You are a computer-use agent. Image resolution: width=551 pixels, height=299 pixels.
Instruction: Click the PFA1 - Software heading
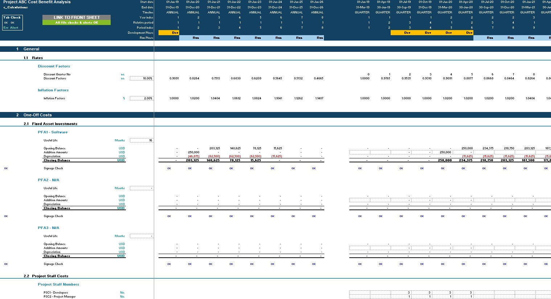[x=53, y=132]
